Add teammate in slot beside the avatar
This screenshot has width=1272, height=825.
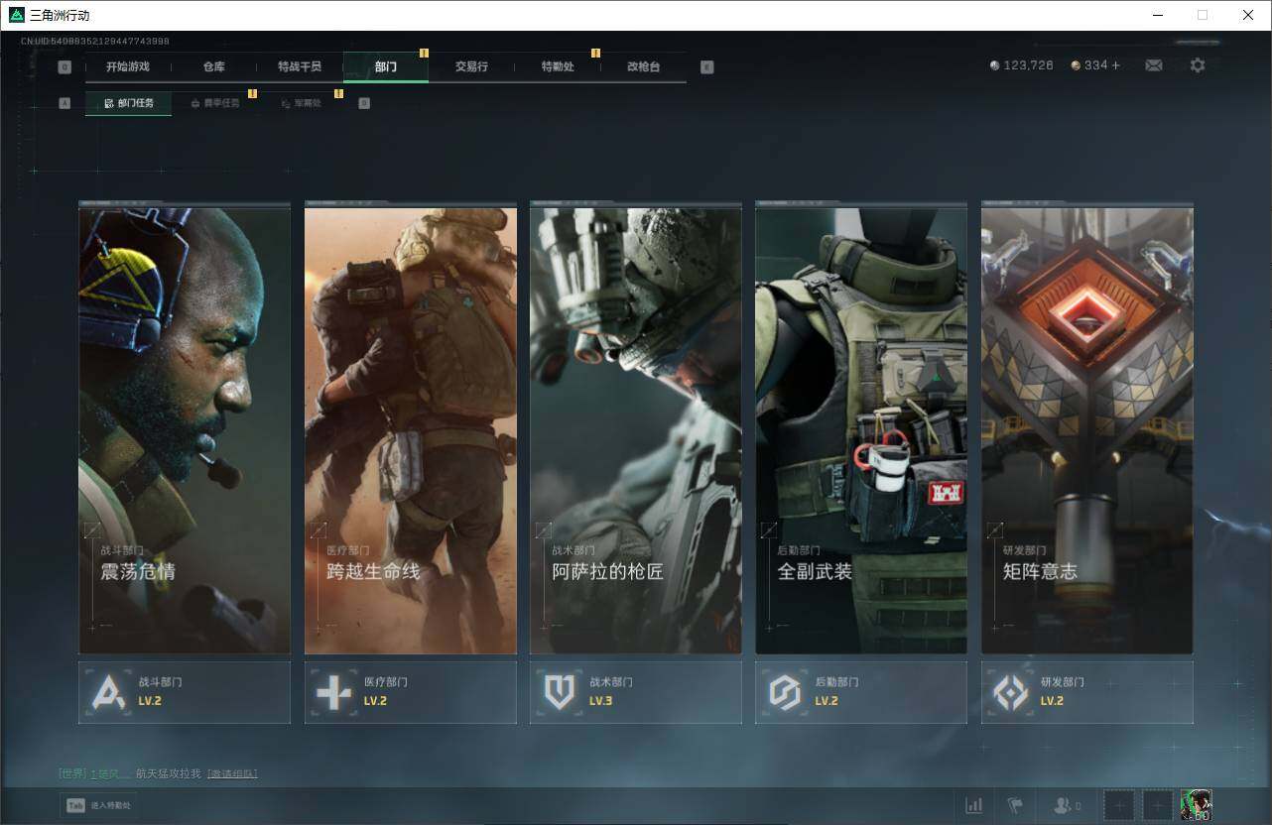[1158, 805]
